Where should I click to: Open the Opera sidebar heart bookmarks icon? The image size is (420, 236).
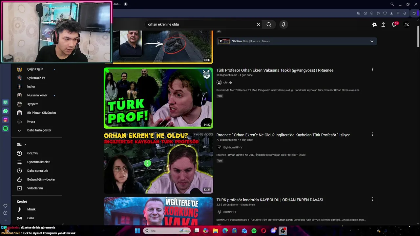[5, 206]
